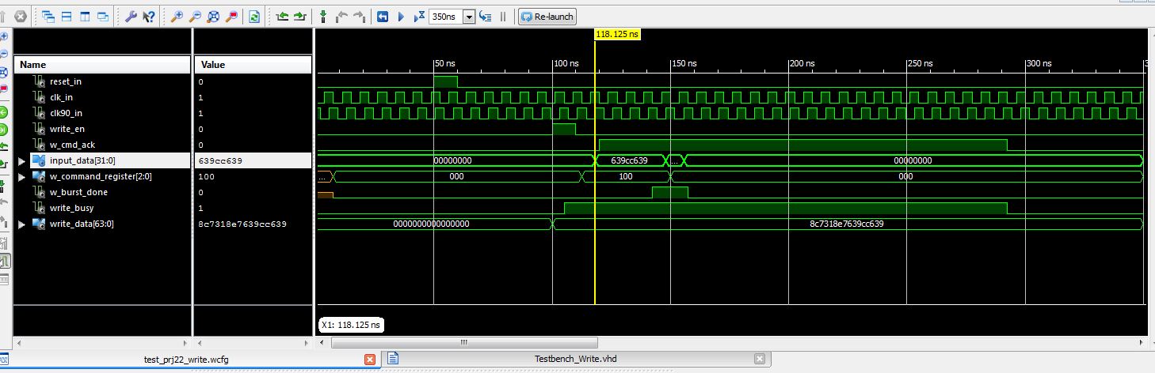
Task: Select the clk_in signal
Action: [61, 97]
